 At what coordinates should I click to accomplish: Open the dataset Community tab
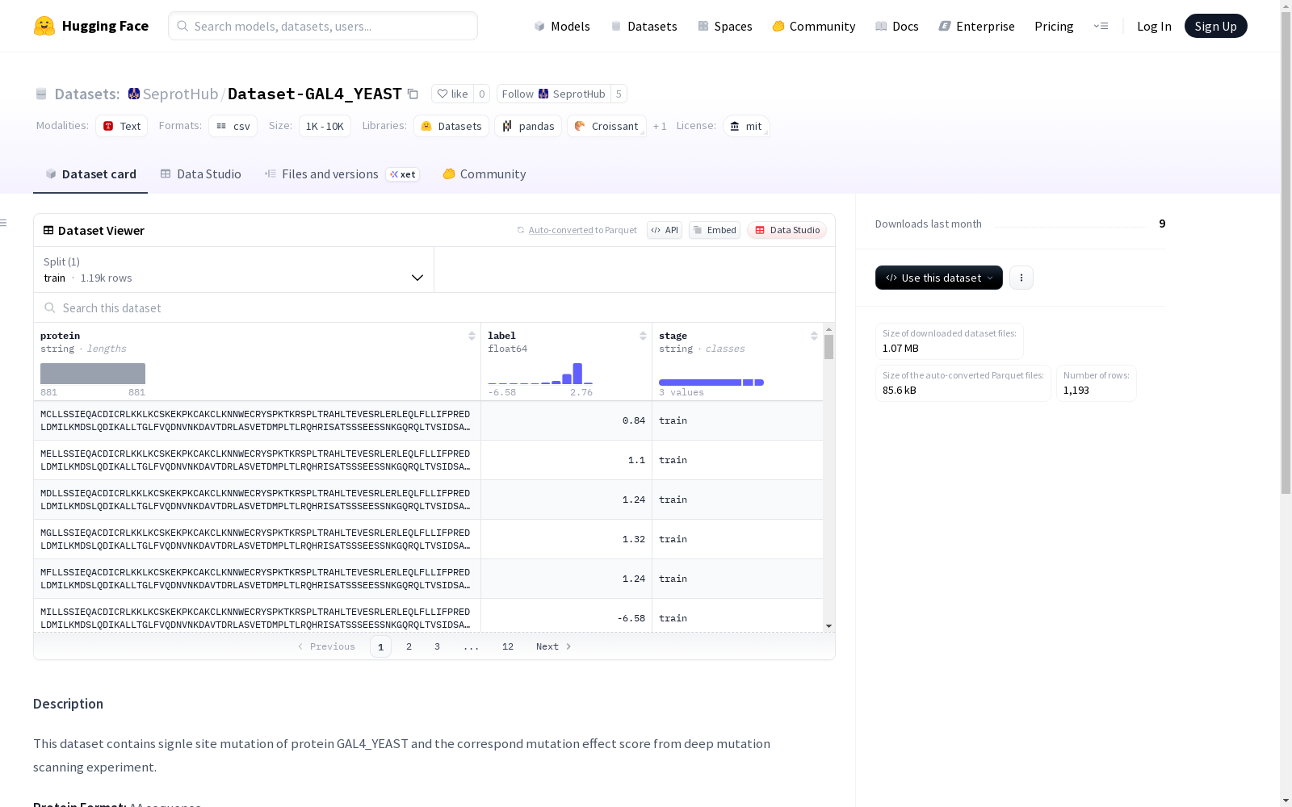point(484,174)
